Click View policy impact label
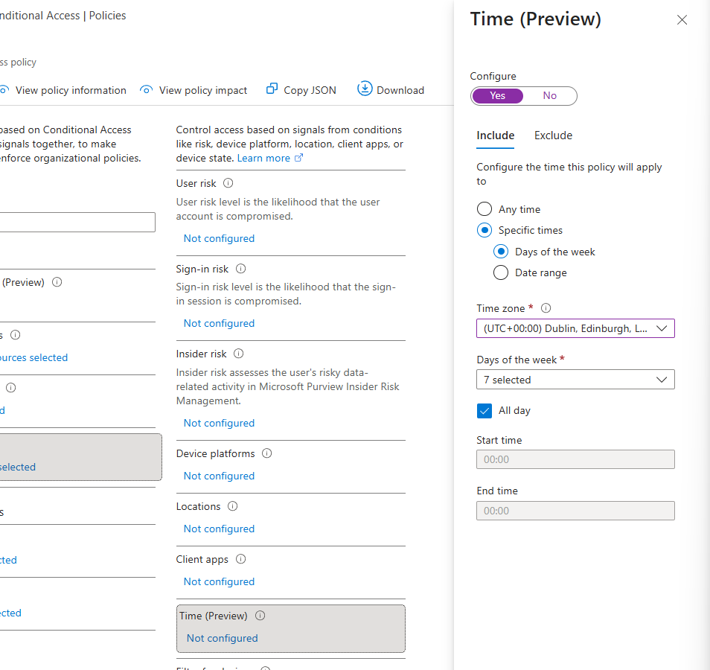The image size is (710, 670). coord(203,90)
